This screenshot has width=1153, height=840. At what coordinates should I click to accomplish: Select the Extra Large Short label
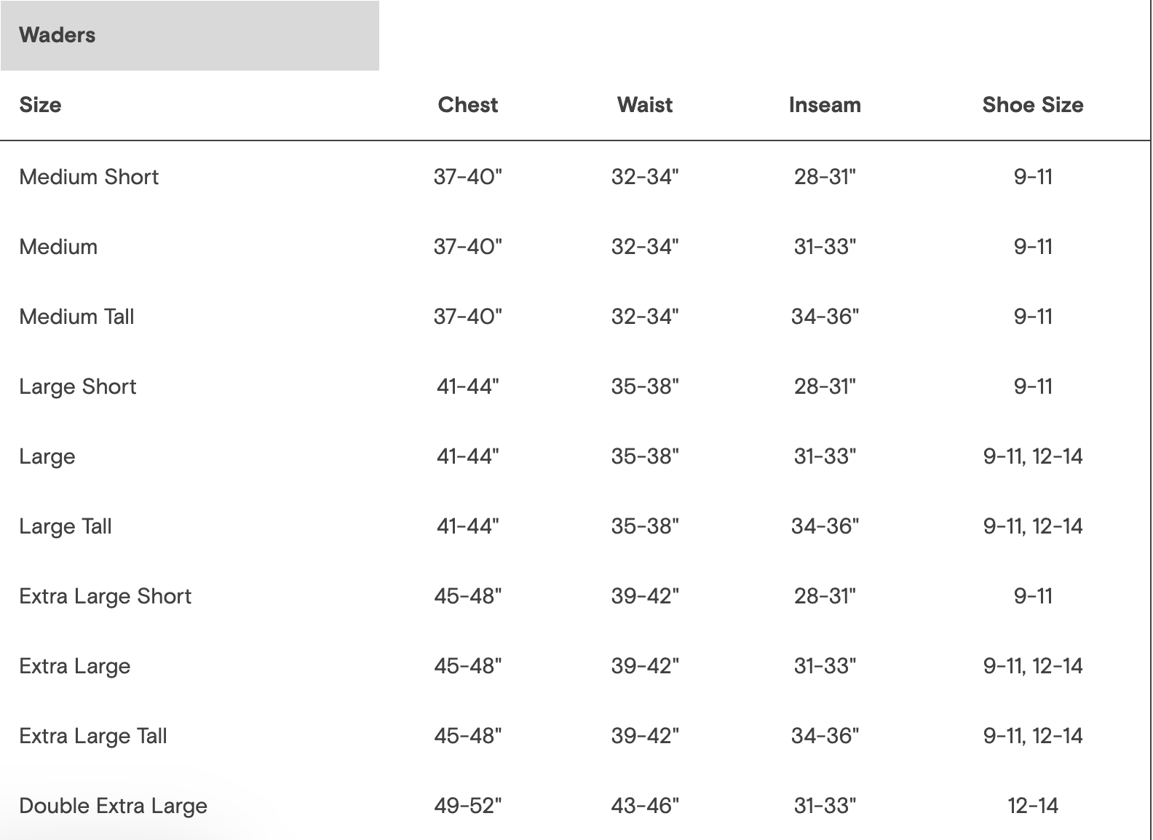(106, 596)
